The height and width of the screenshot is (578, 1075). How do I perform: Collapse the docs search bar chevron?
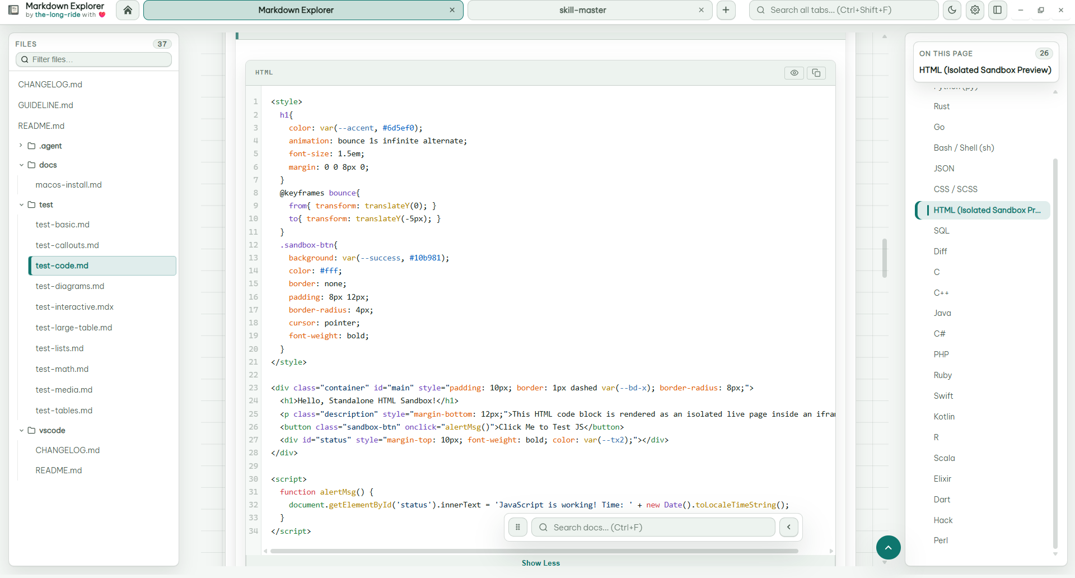click(789, 527)
